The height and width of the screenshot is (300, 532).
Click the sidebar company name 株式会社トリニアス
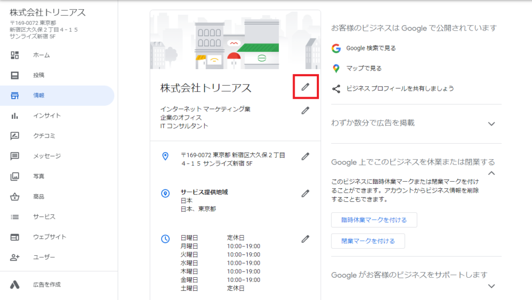click(48, 12)
